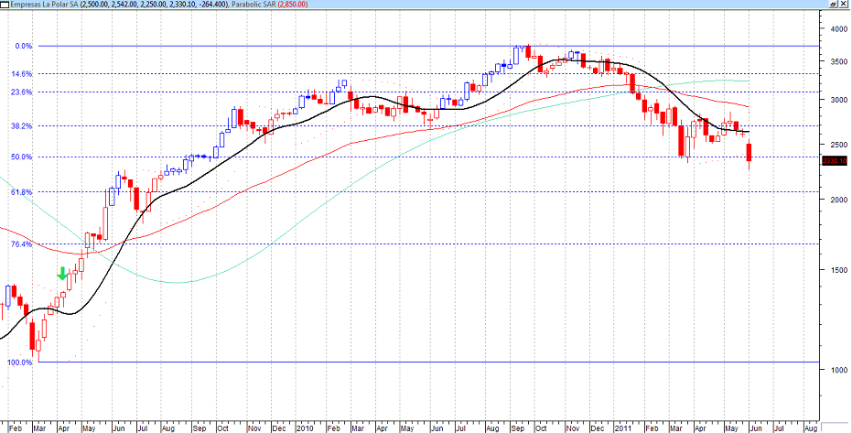Viewport: 852px width, 433px height.
Task: Select the 76.4% Fibonacci level label
Action: [22, 244]
